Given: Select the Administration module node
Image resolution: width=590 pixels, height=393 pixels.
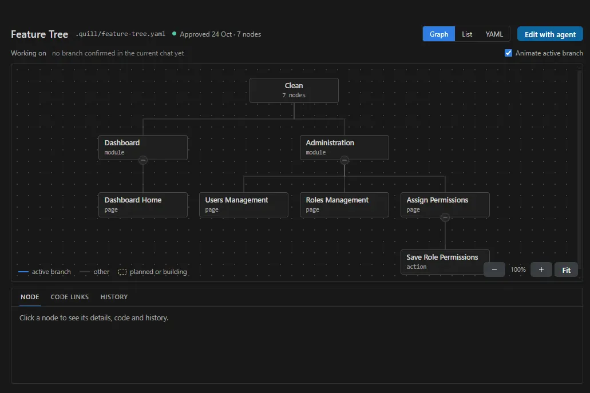Looking at the screenshot, I should 345,148.
